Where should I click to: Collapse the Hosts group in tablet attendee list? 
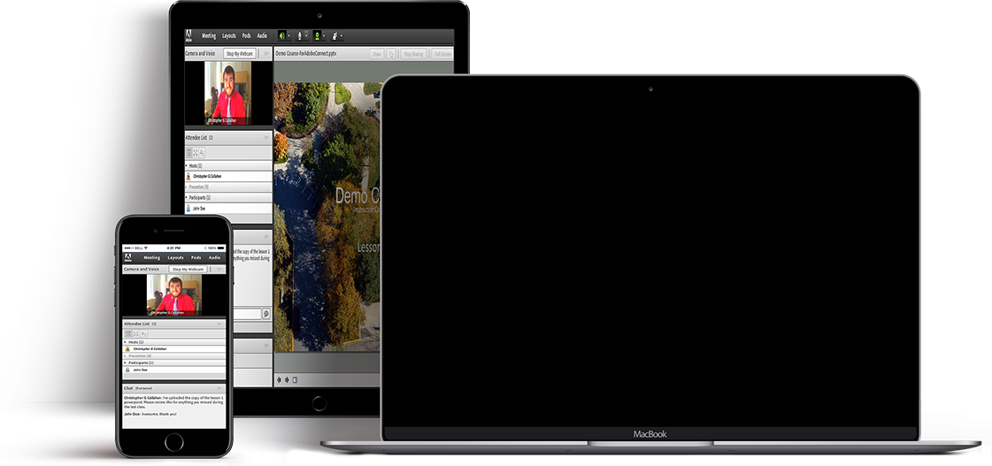point(187,166)
